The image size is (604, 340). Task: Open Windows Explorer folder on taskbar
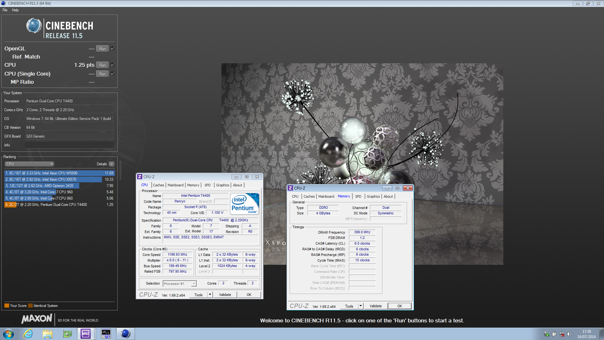point(48,334)
